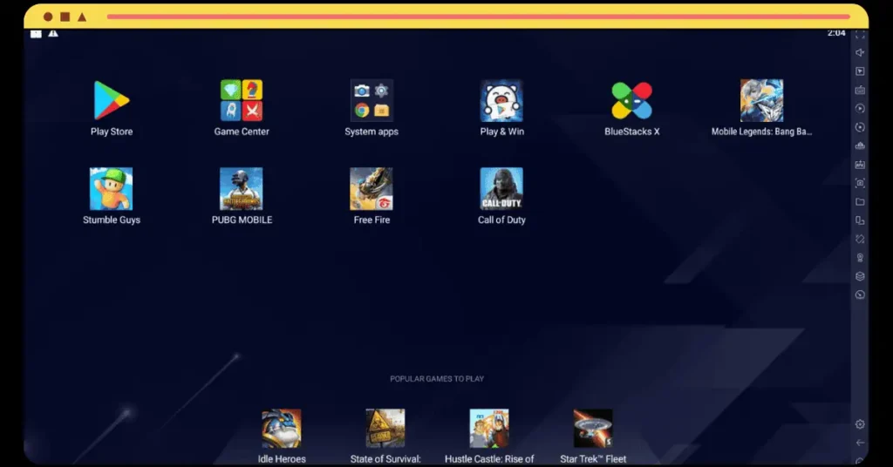Click the 'Stumble Guys' label text
Viewport: 893px width, 467px height.
(112, 220)
